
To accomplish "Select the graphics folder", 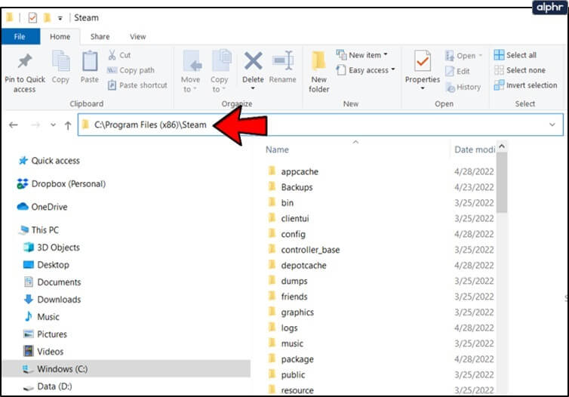I will [291, 312].
